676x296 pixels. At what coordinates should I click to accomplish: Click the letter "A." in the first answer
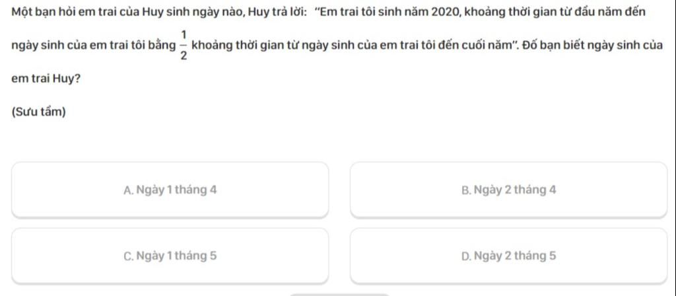point(129,190)
